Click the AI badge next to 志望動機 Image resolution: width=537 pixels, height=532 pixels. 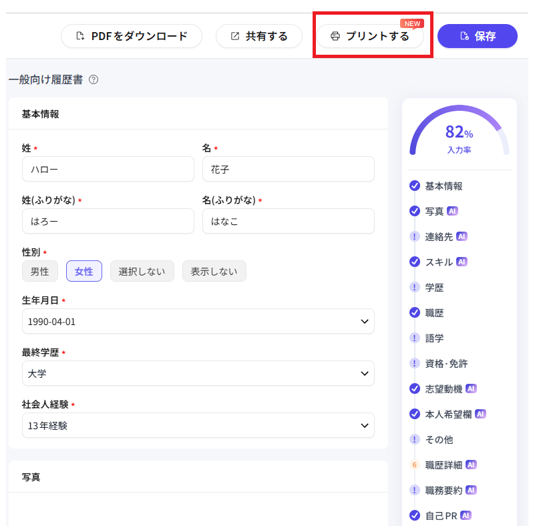(x=471, y=388)
